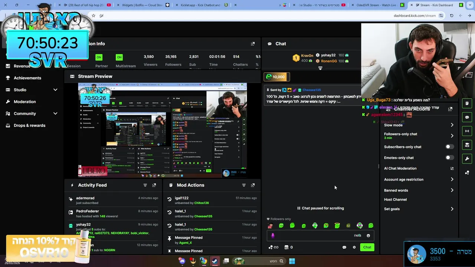The image size is (475, 267).
Task: Toggle the Partner ON indicator
Action: click(99, 57)
